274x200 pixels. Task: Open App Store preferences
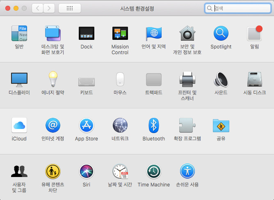tap(87, 125)
